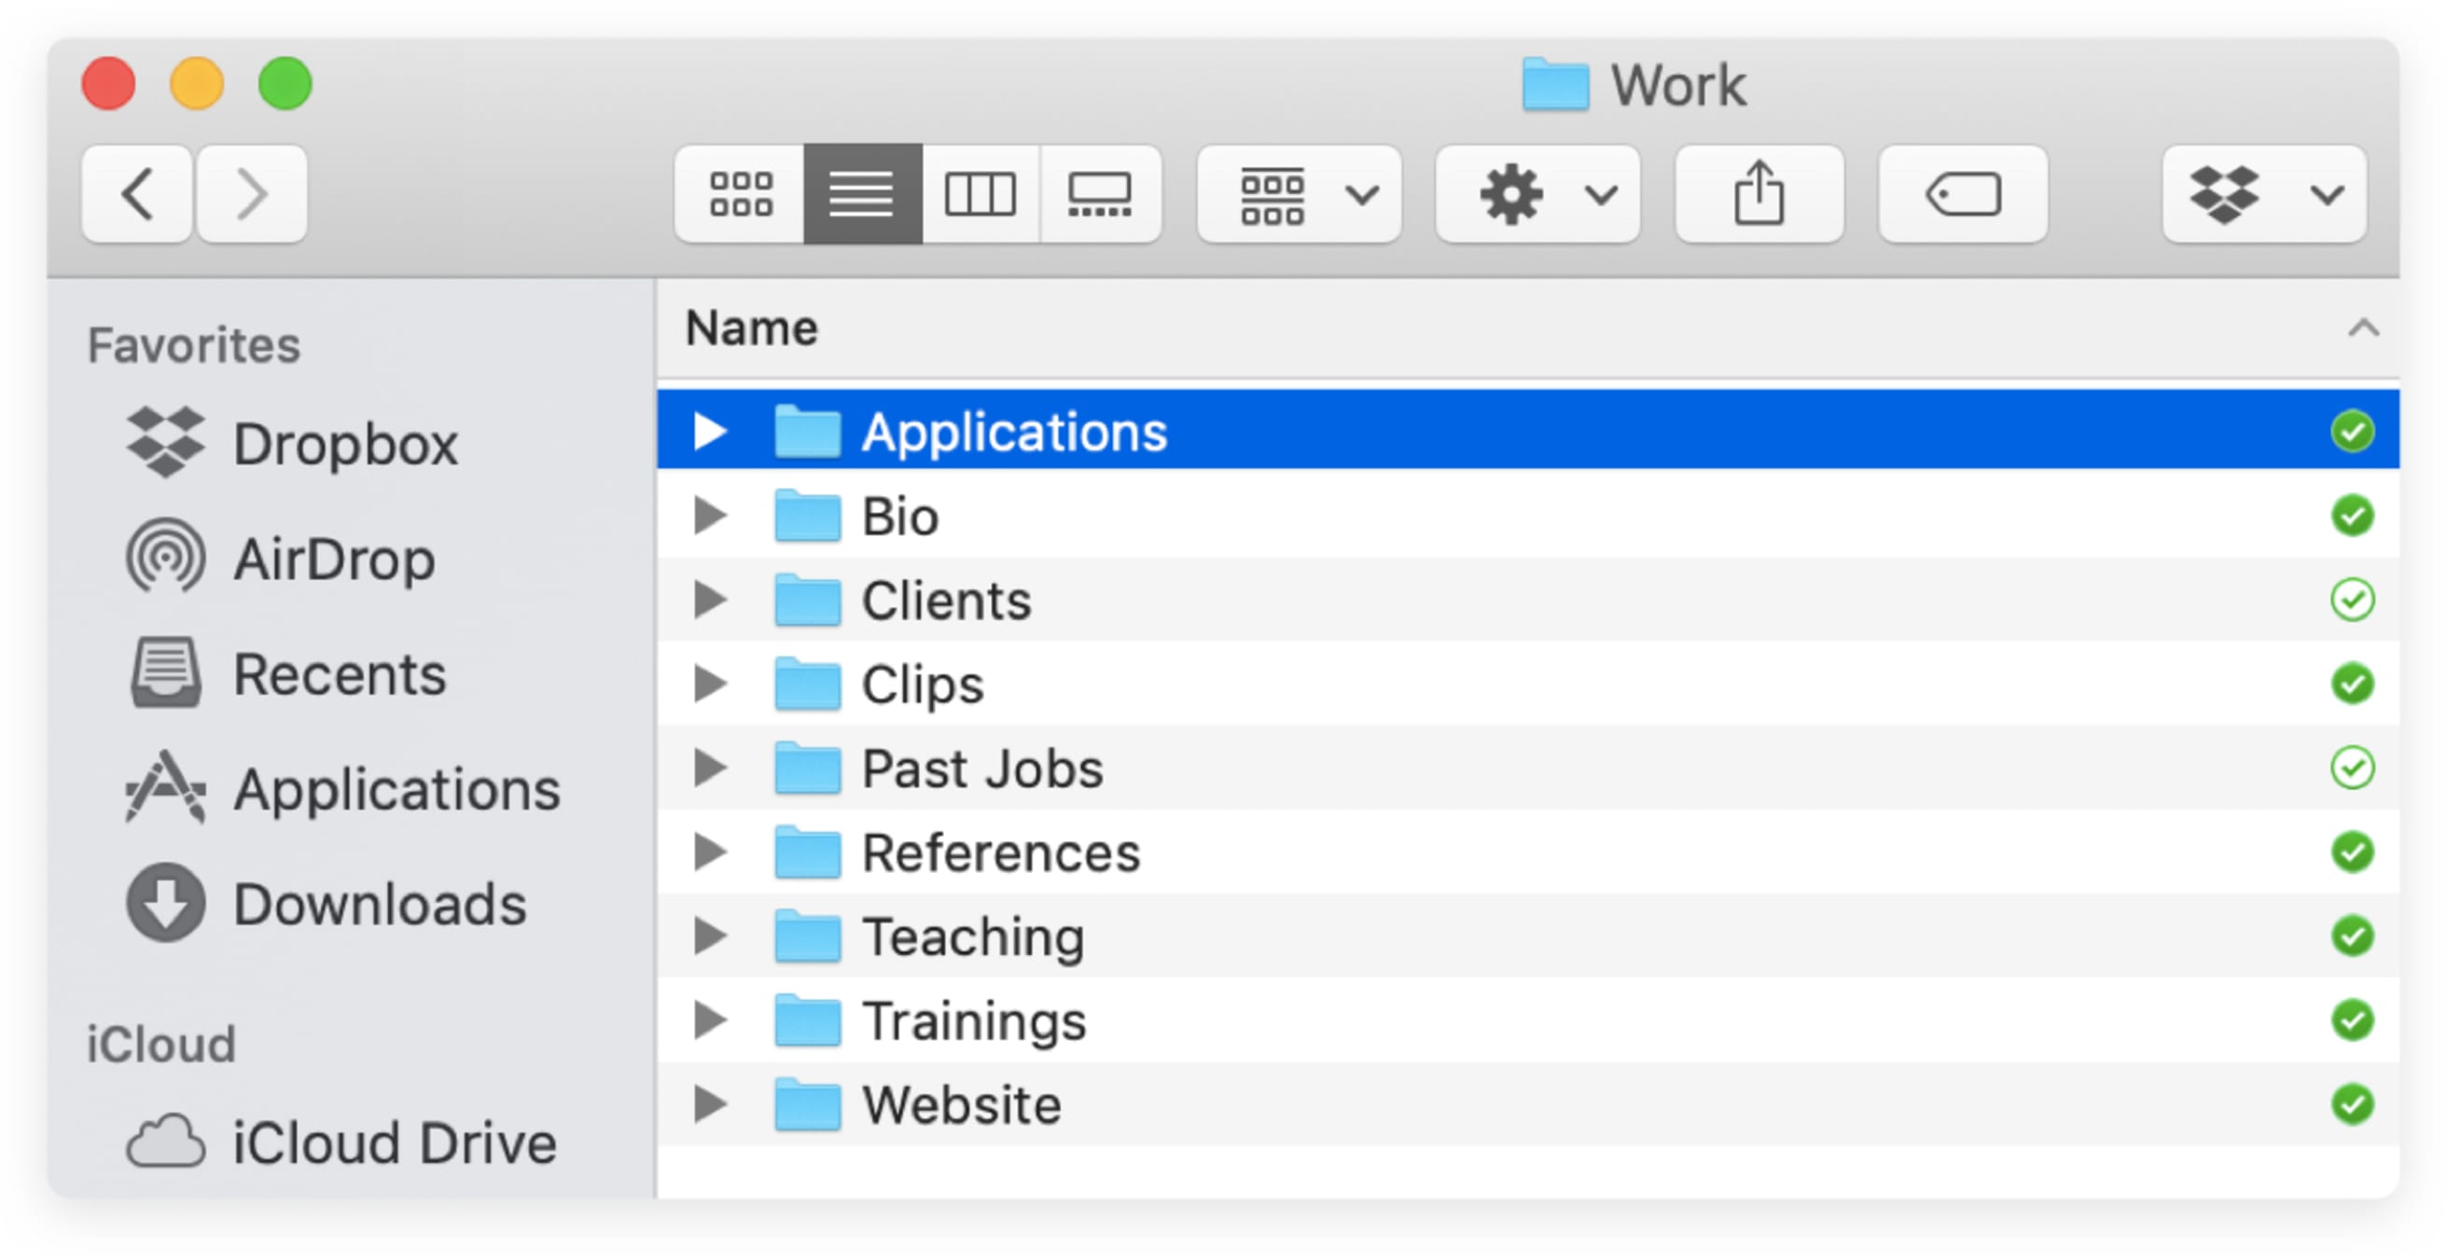The image size is (2448, 1260).
Task: Open Recents from the sidebar
Action: point(340,672)
